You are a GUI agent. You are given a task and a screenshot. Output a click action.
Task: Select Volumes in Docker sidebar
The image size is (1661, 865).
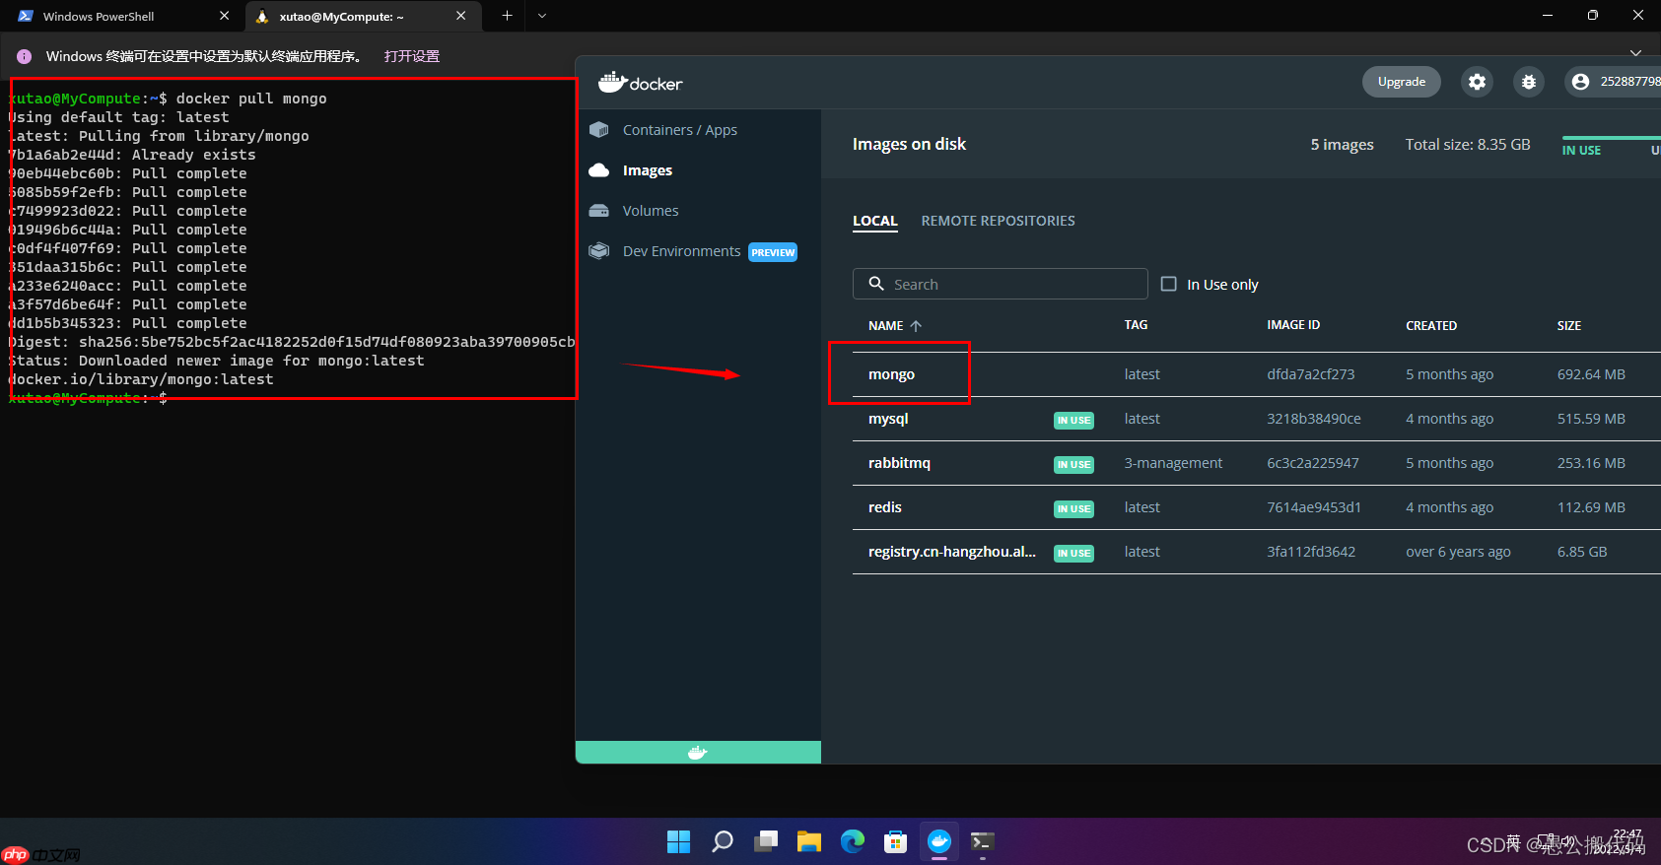point(650,211)
